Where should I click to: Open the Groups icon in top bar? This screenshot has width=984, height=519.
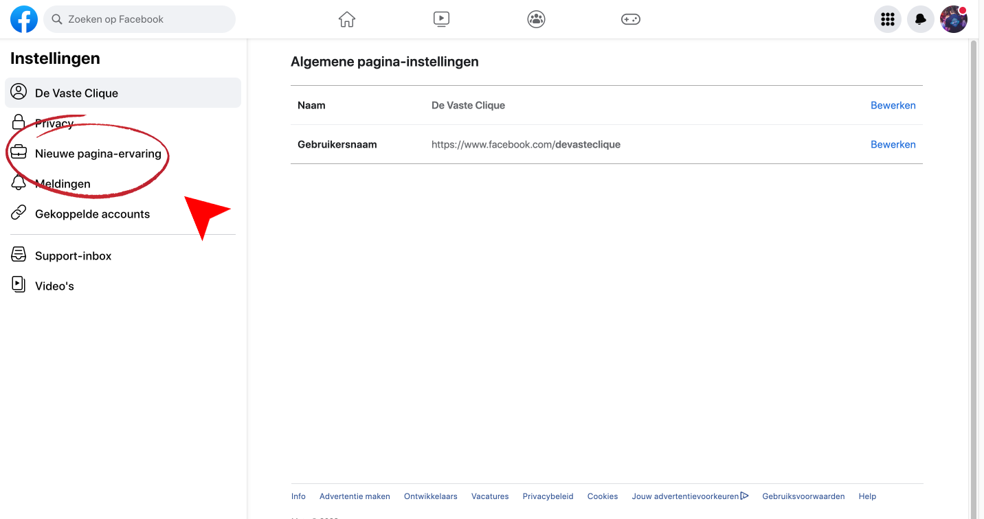[536, 19]
